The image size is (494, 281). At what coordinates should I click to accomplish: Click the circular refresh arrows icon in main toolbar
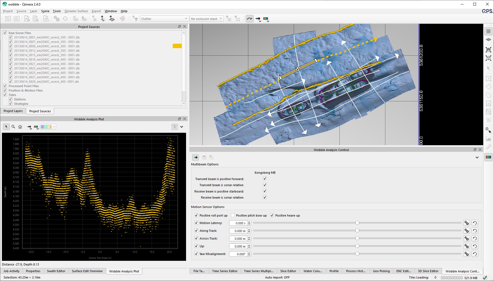tap(65, 19)
